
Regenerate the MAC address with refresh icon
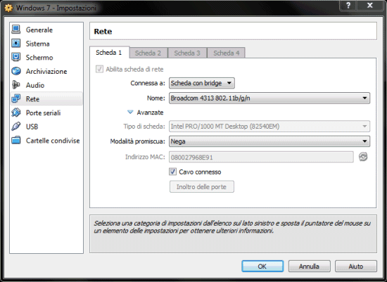pyautogui.click(x=363, y=157)
